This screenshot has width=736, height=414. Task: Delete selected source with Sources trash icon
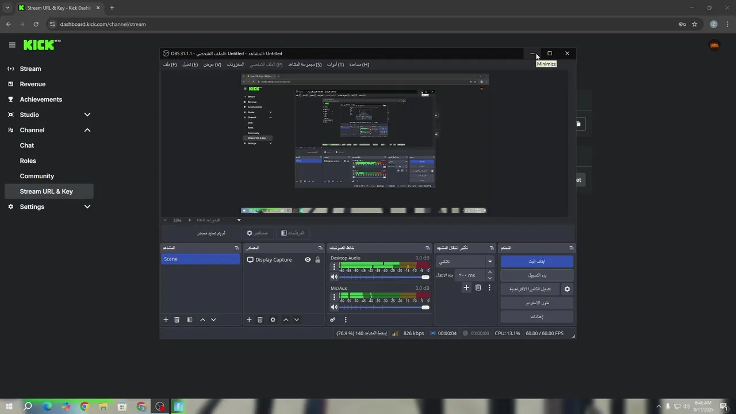click(x=260, y=320)
